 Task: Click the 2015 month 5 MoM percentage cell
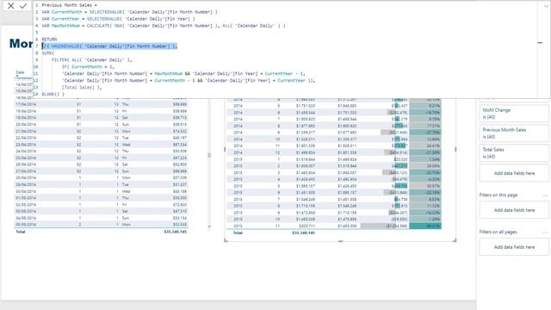425,186
